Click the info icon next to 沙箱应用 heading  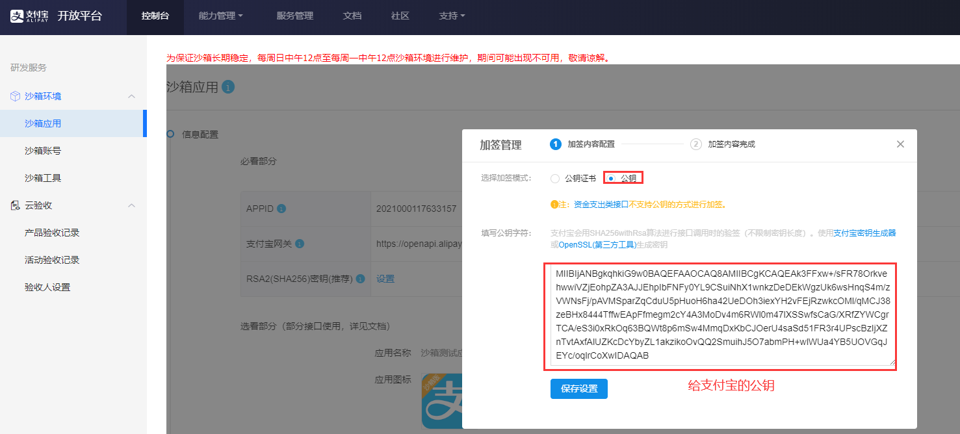[x=228, y=87]
